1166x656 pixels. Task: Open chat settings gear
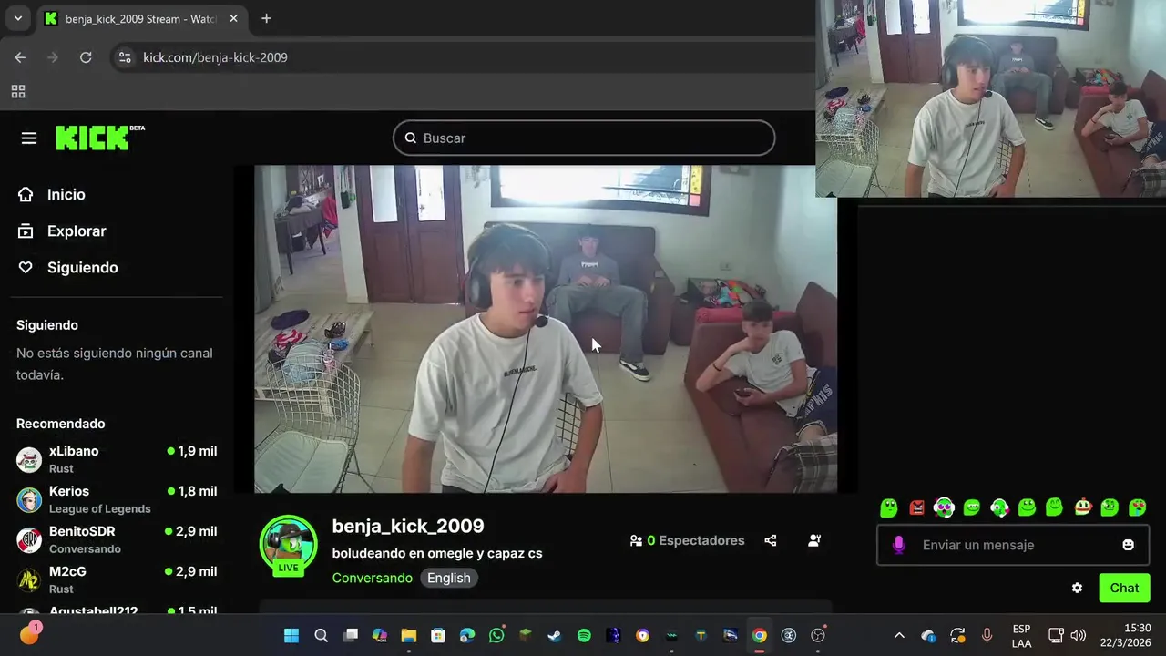(x=1077, y=588)
